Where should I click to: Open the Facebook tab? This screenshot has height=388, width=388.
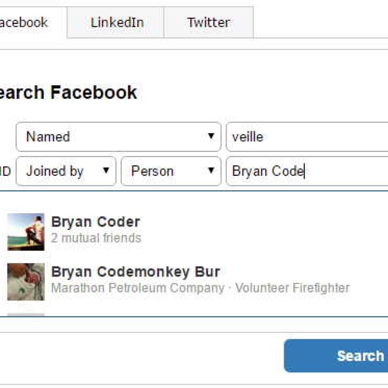pos(33,22)
